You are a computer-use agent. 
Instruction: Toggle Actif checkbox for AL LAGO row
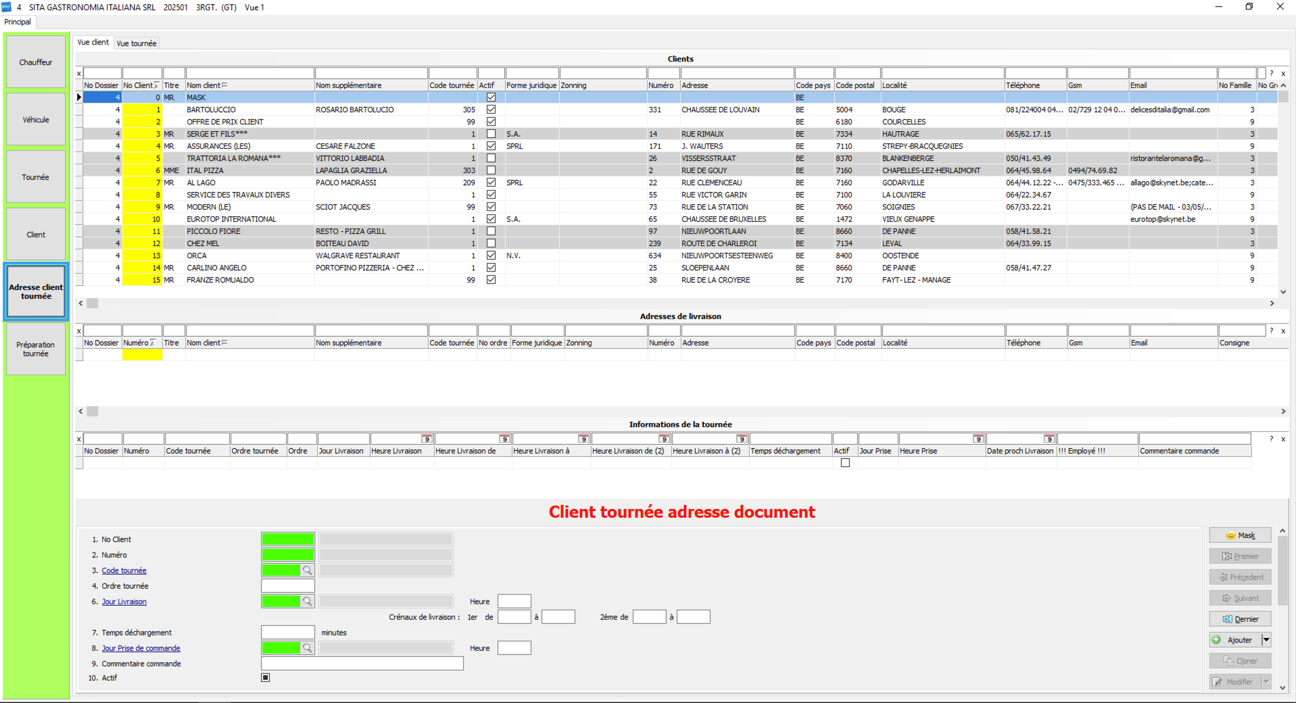click(491, 183)
